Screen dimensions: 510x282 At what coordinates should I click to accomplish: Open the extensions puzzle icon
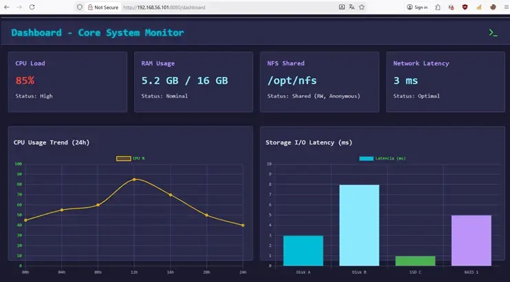[438, 7]
